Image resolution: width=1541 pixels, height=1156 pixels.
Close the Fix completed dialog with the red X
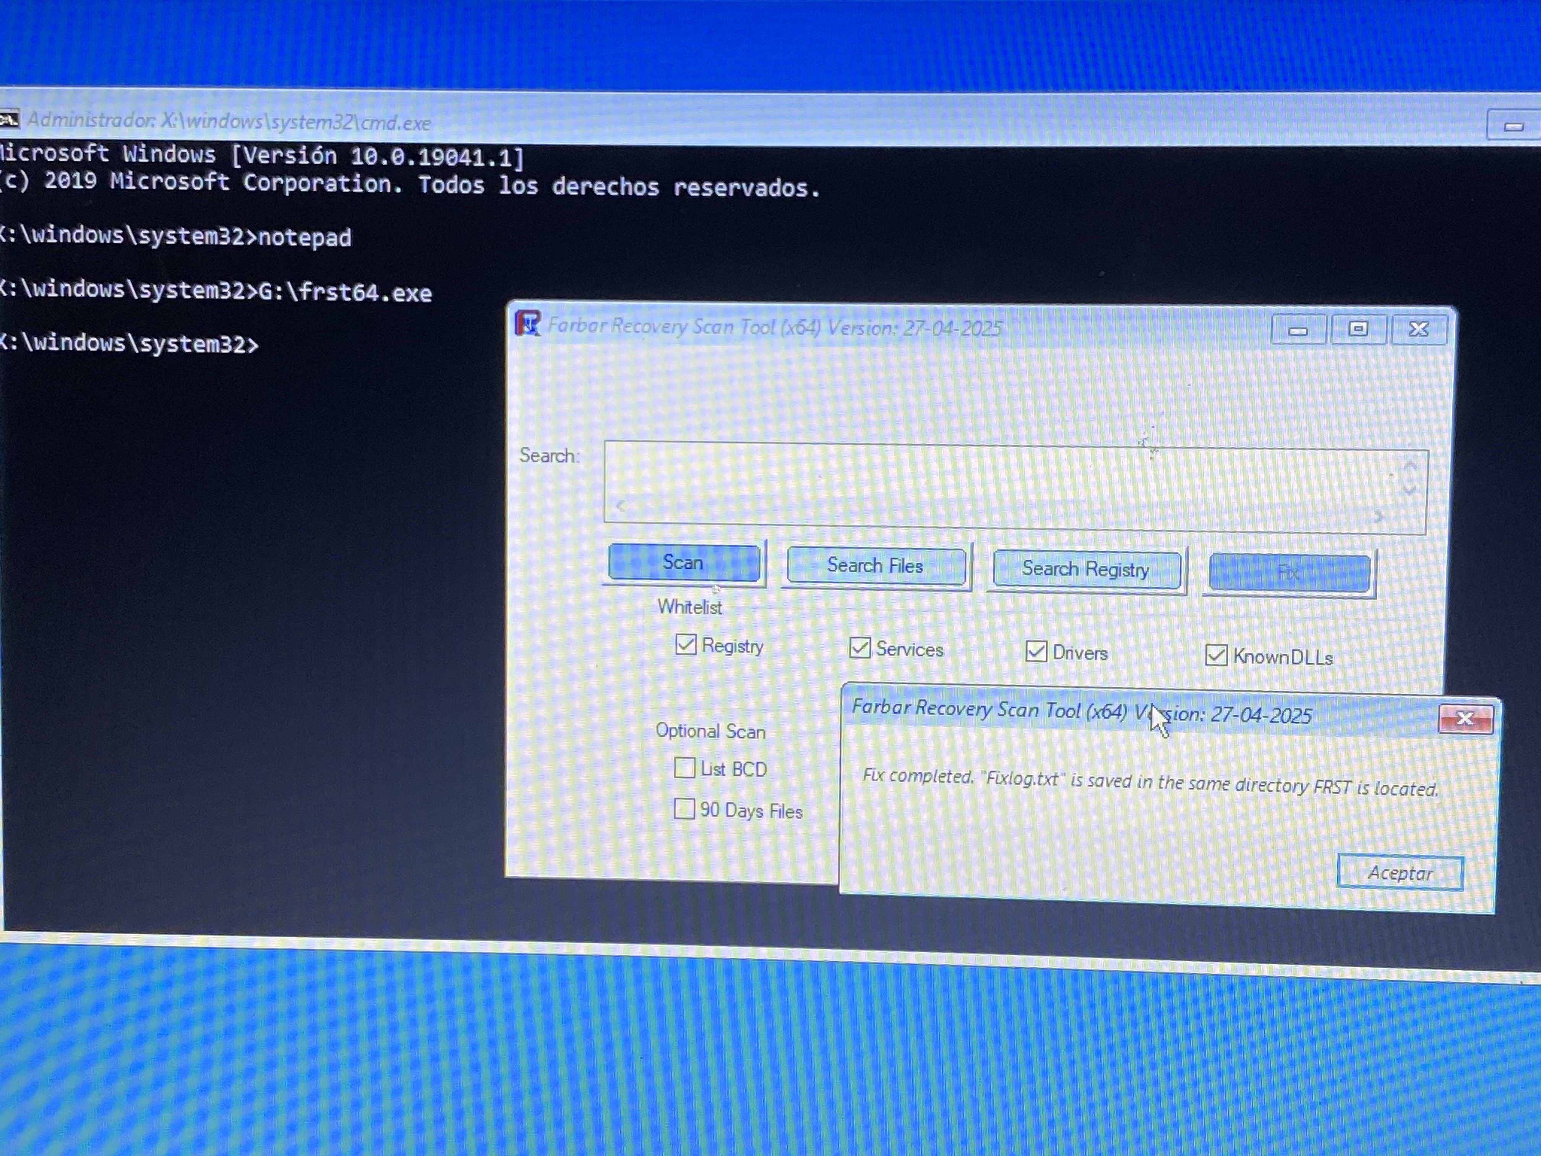(1466, 718)
